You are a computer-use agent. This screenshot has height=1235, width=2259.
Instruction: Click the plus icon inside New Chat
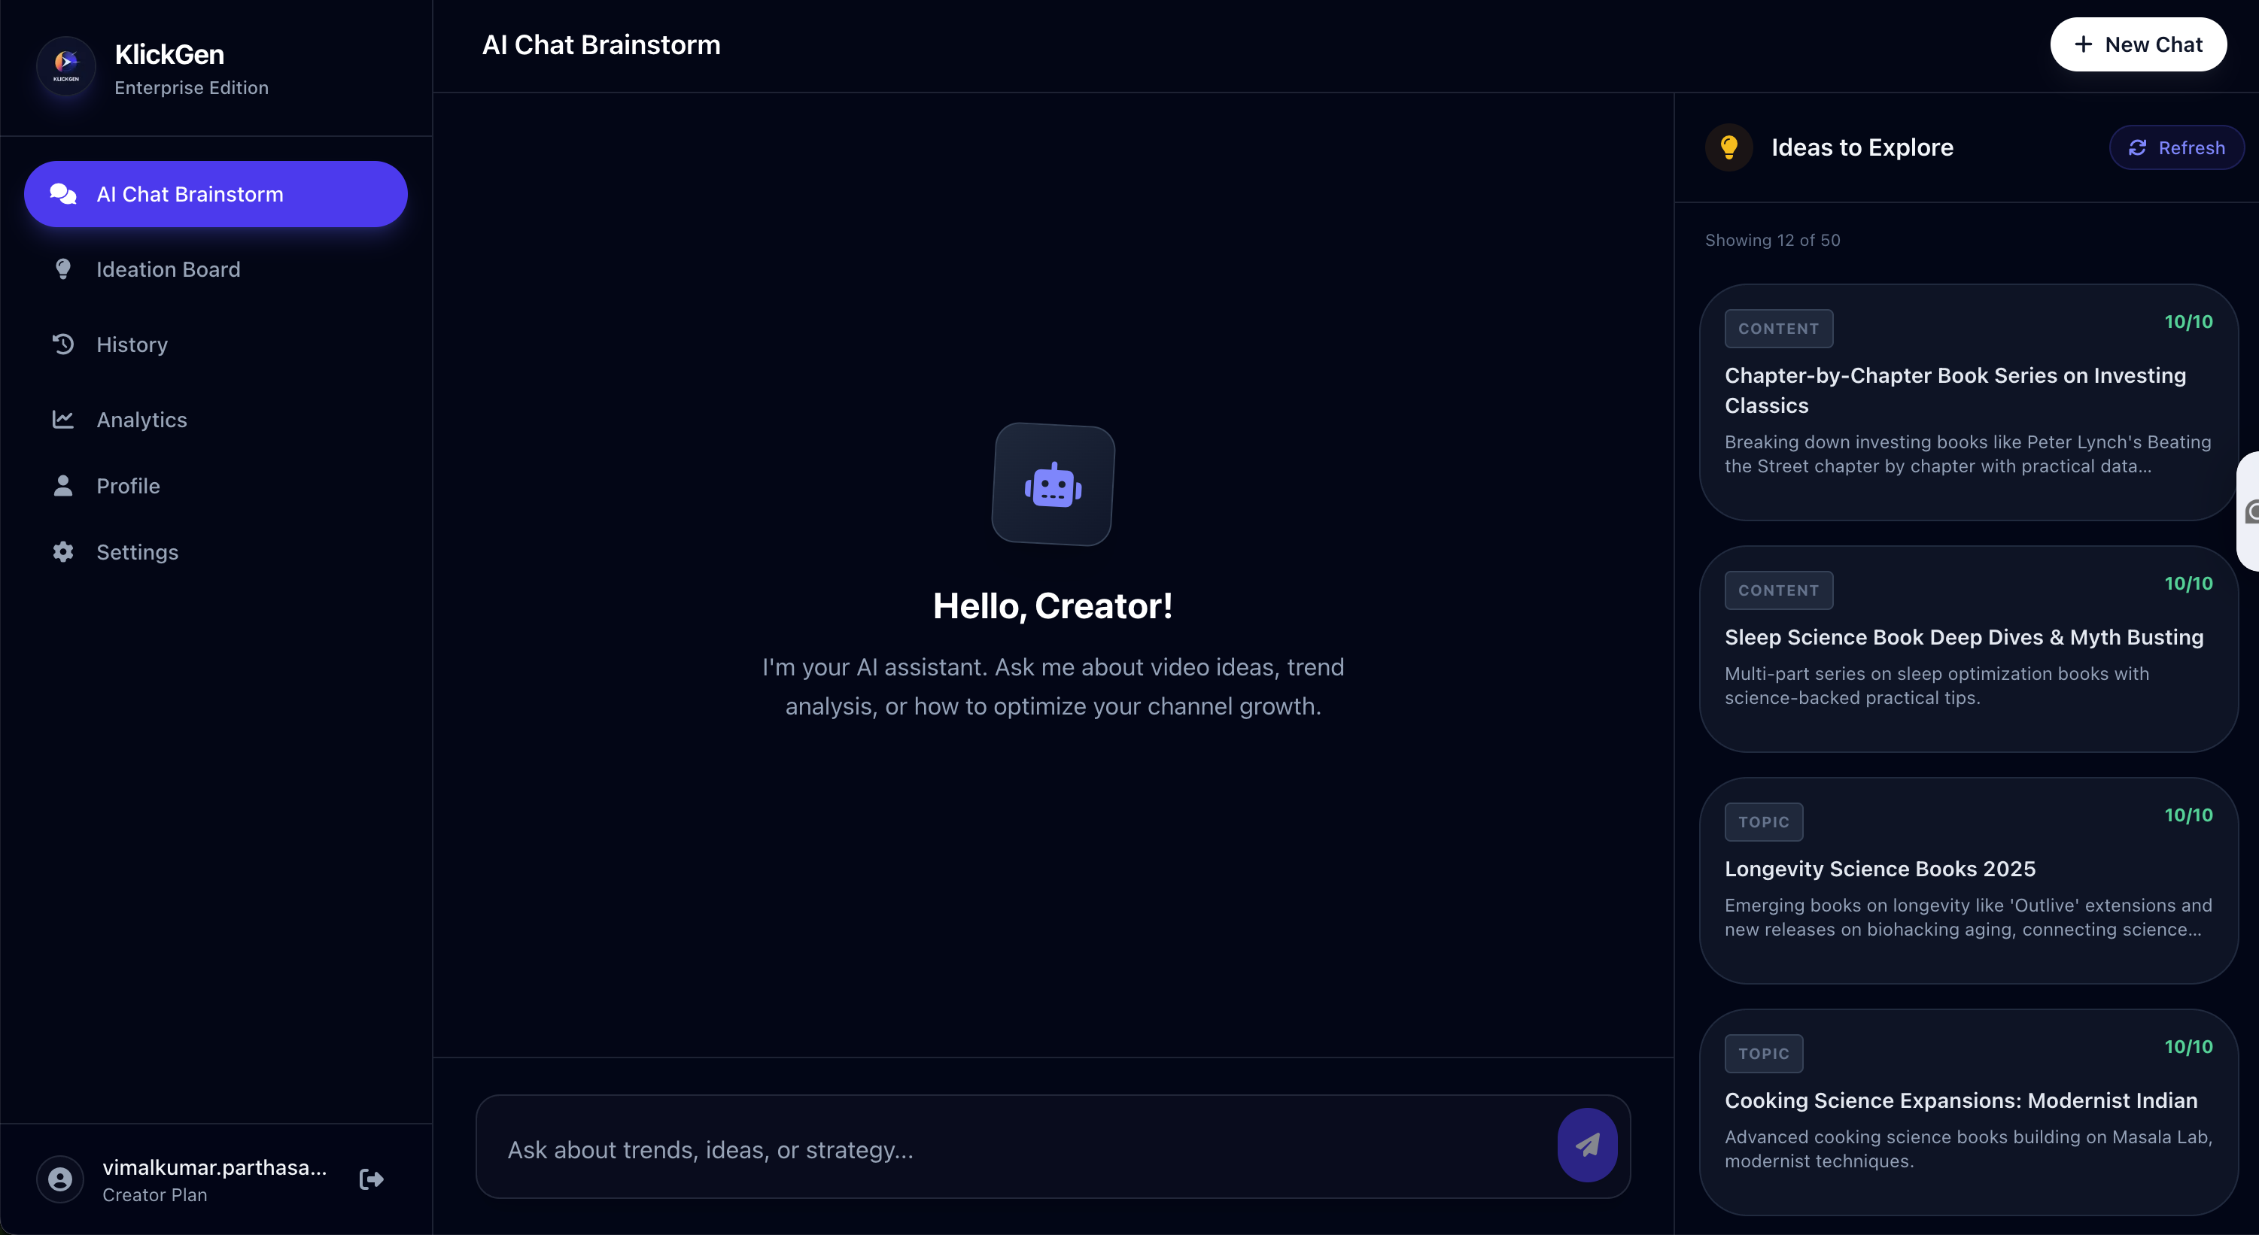point(2084,44)
